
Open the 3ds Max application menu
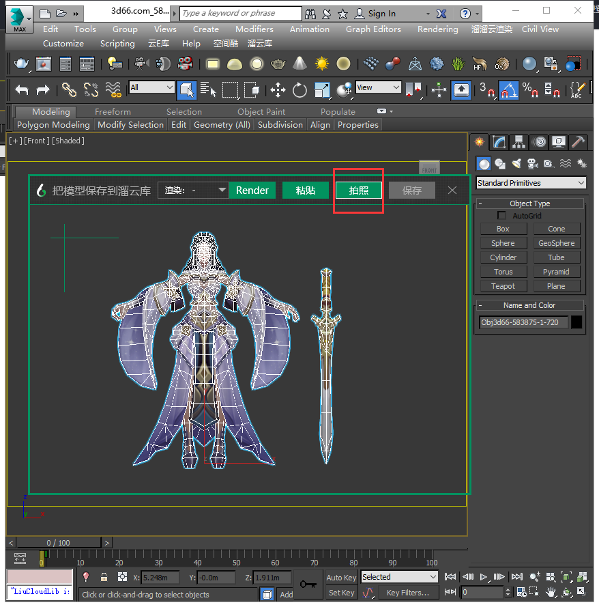click(x=19, y=19)
